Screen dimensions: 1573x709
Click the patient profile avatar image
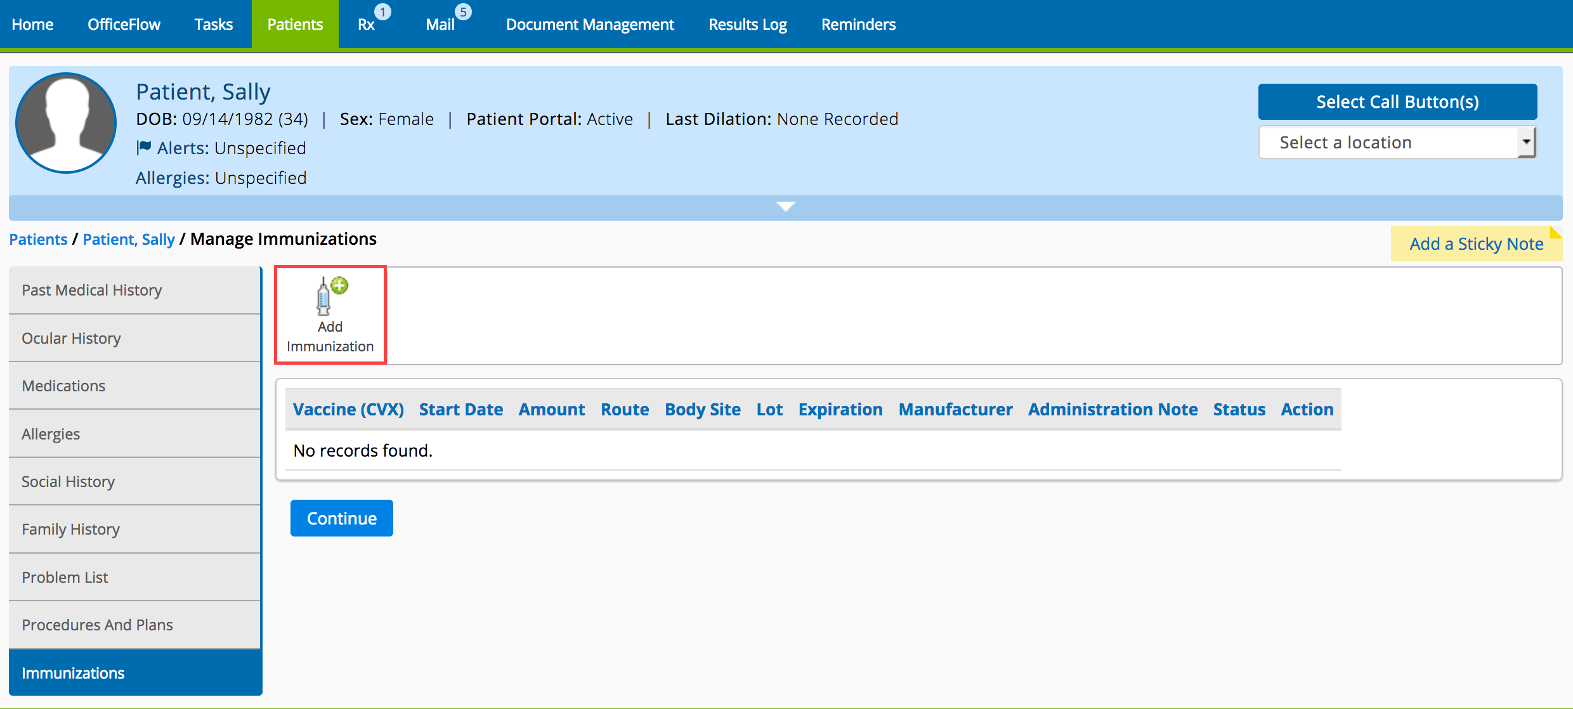click(66, 123)
